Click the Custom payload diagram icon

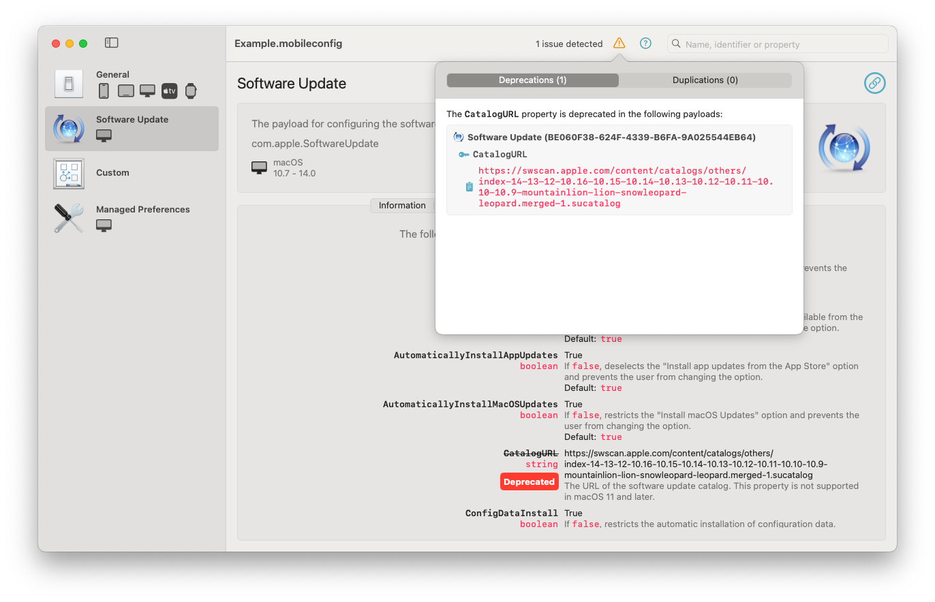69,173
